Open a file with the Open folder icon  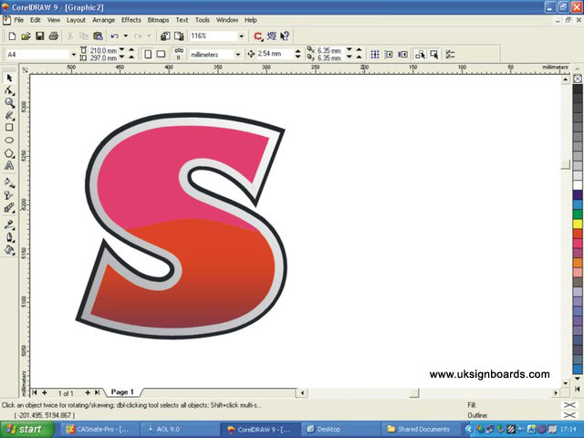click(26, 36)
